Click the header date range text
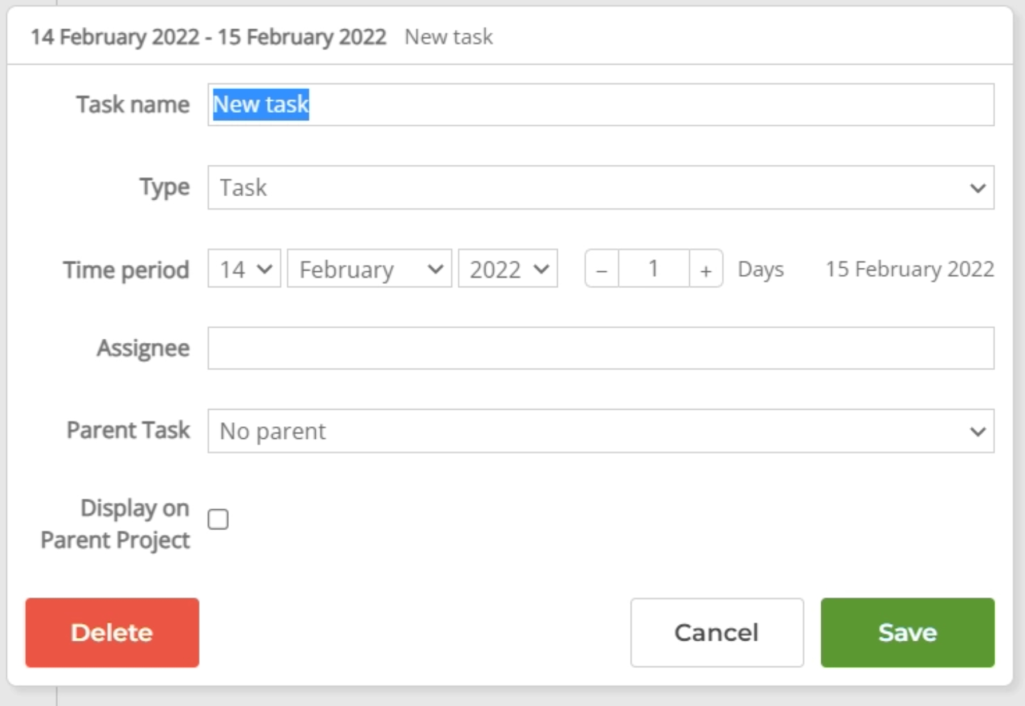This screenshot has height=706, width=1025. click(x=208, y=37)
